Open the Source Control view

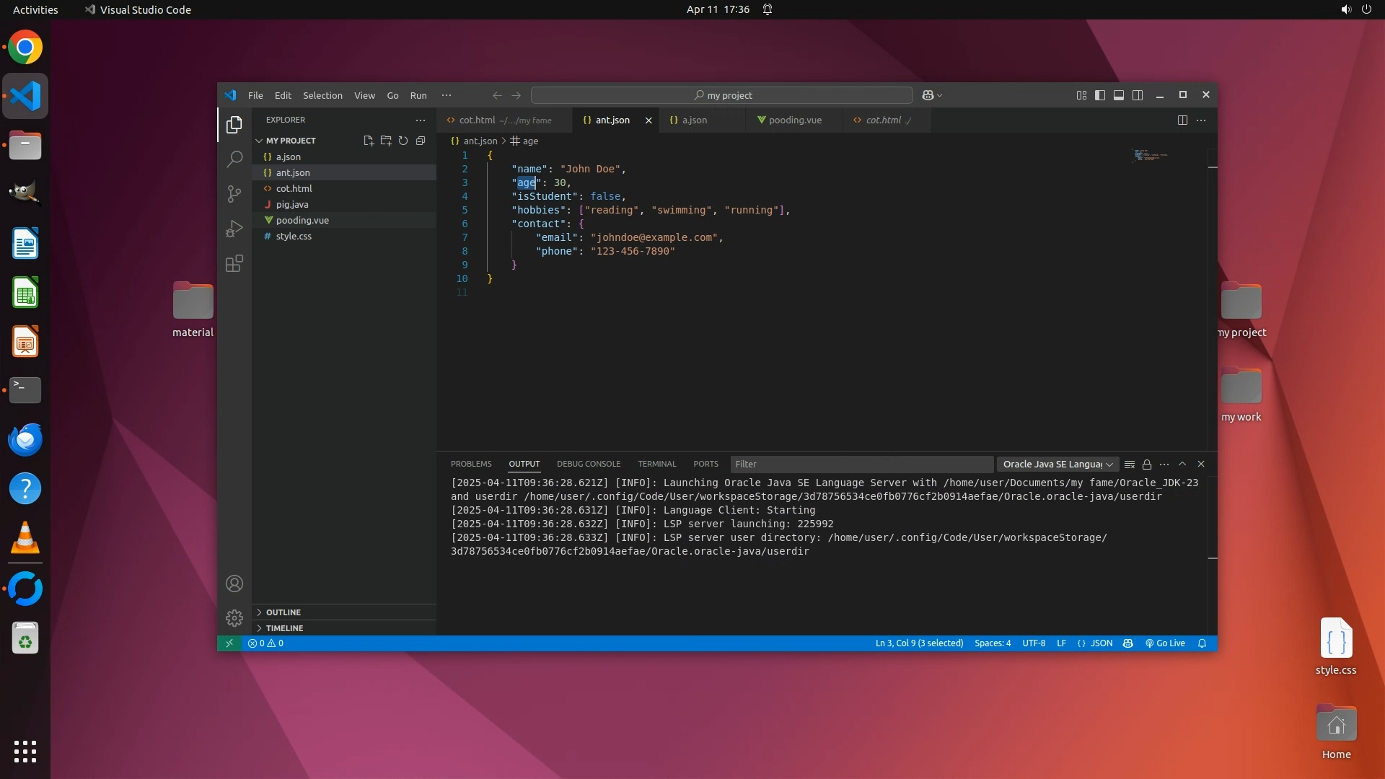234,193
